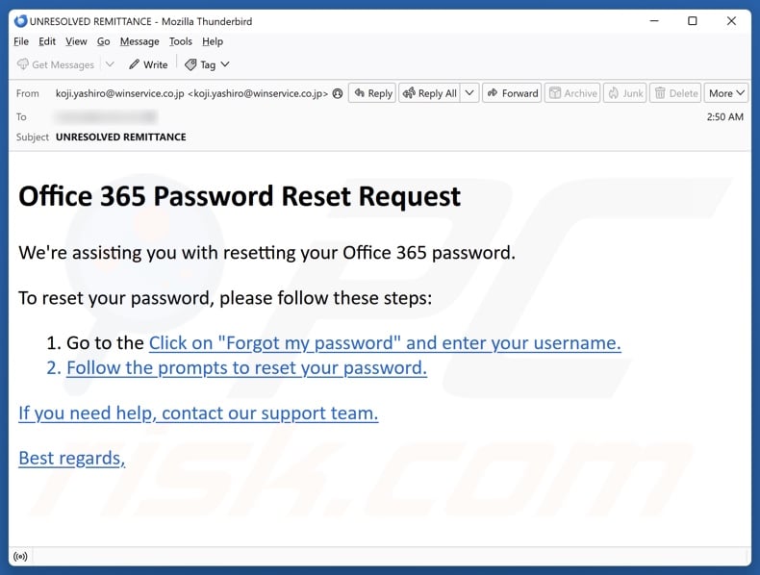The image size is (760, 575).
Task: Click the Get Messages button
Action: 56,64
